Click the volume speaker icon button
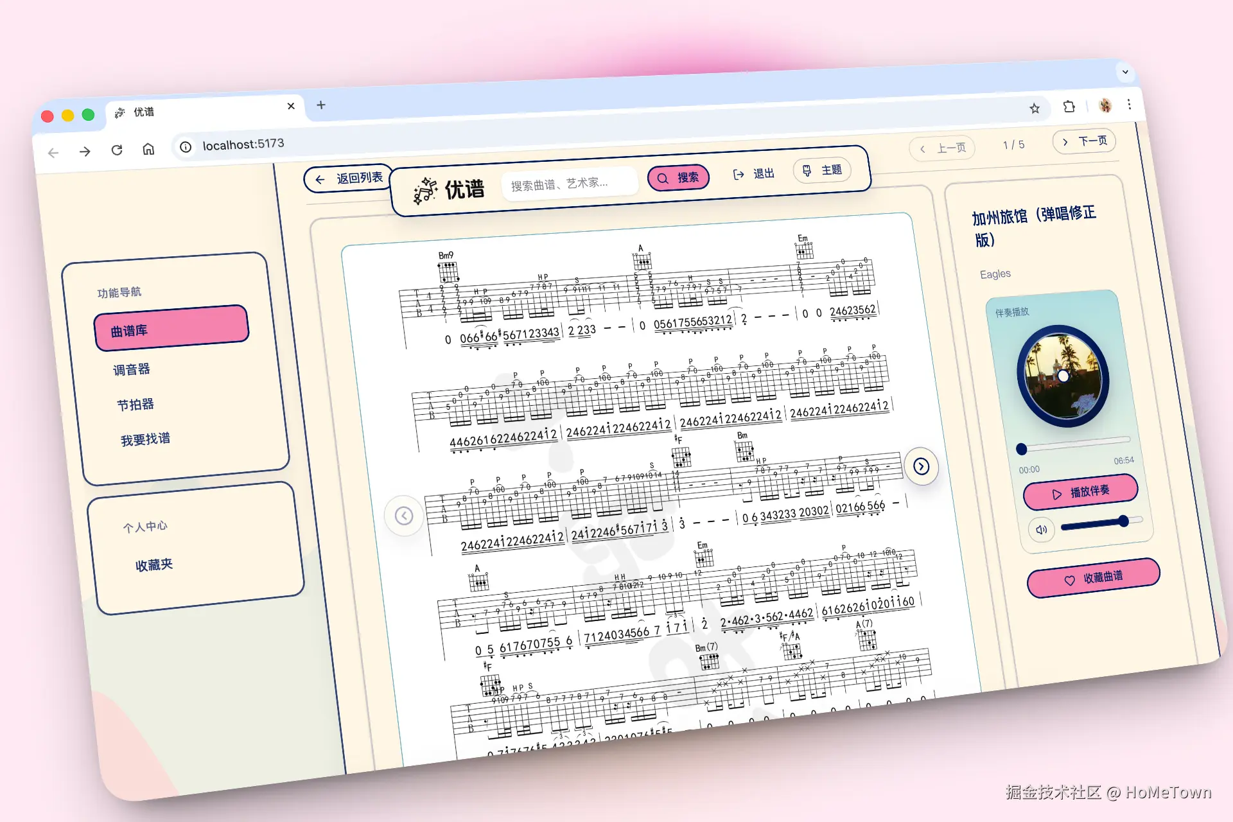The image size is (1233, 822). point(1041,530)
